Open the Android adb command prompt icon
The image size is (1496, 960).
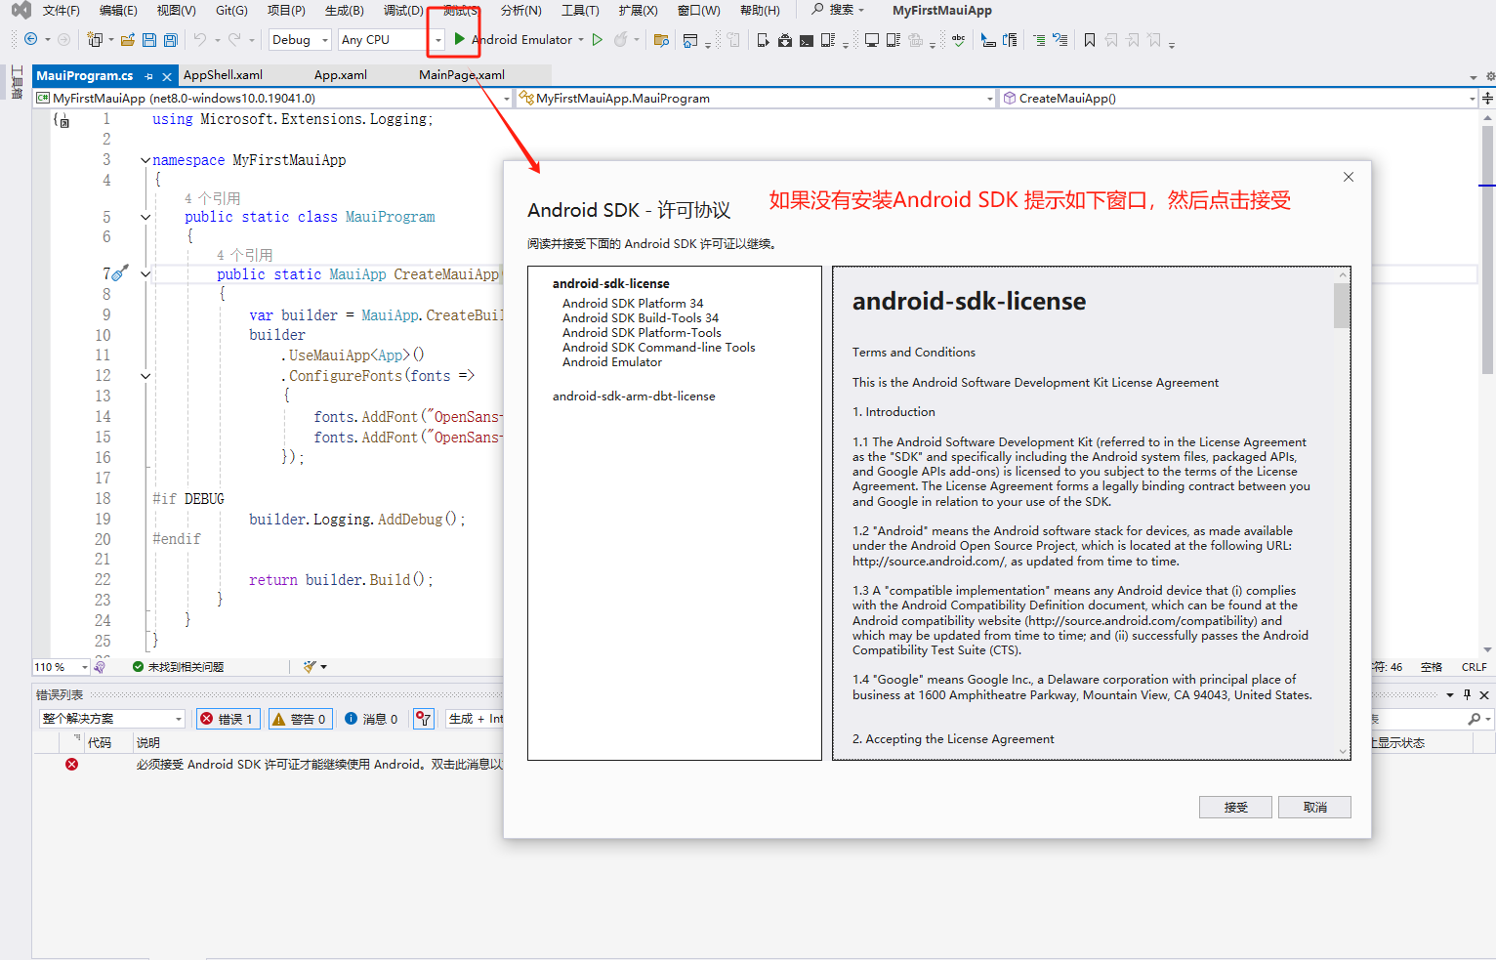[807, 40]
